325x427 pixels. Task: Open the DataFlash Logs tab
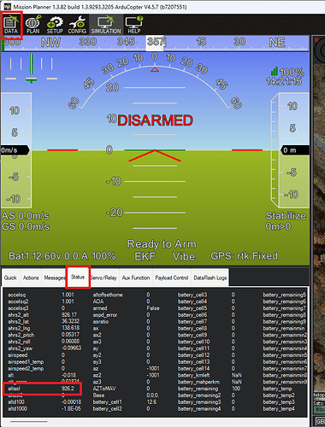pos(210,278)
